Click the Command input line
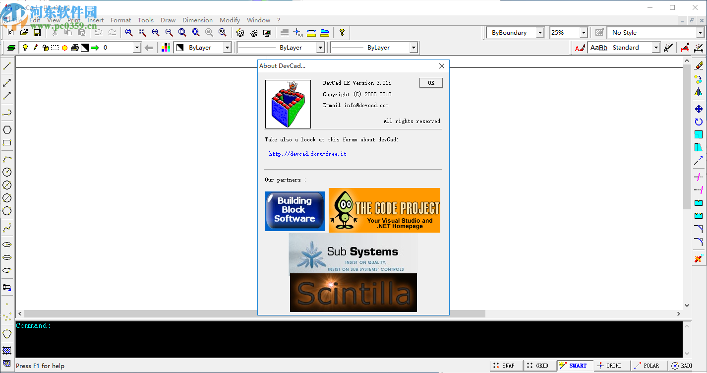The width and height of the screenshot is (707, 373). [349, 326]
